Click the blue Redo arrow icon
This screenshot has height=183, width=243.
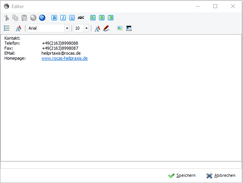42,18
